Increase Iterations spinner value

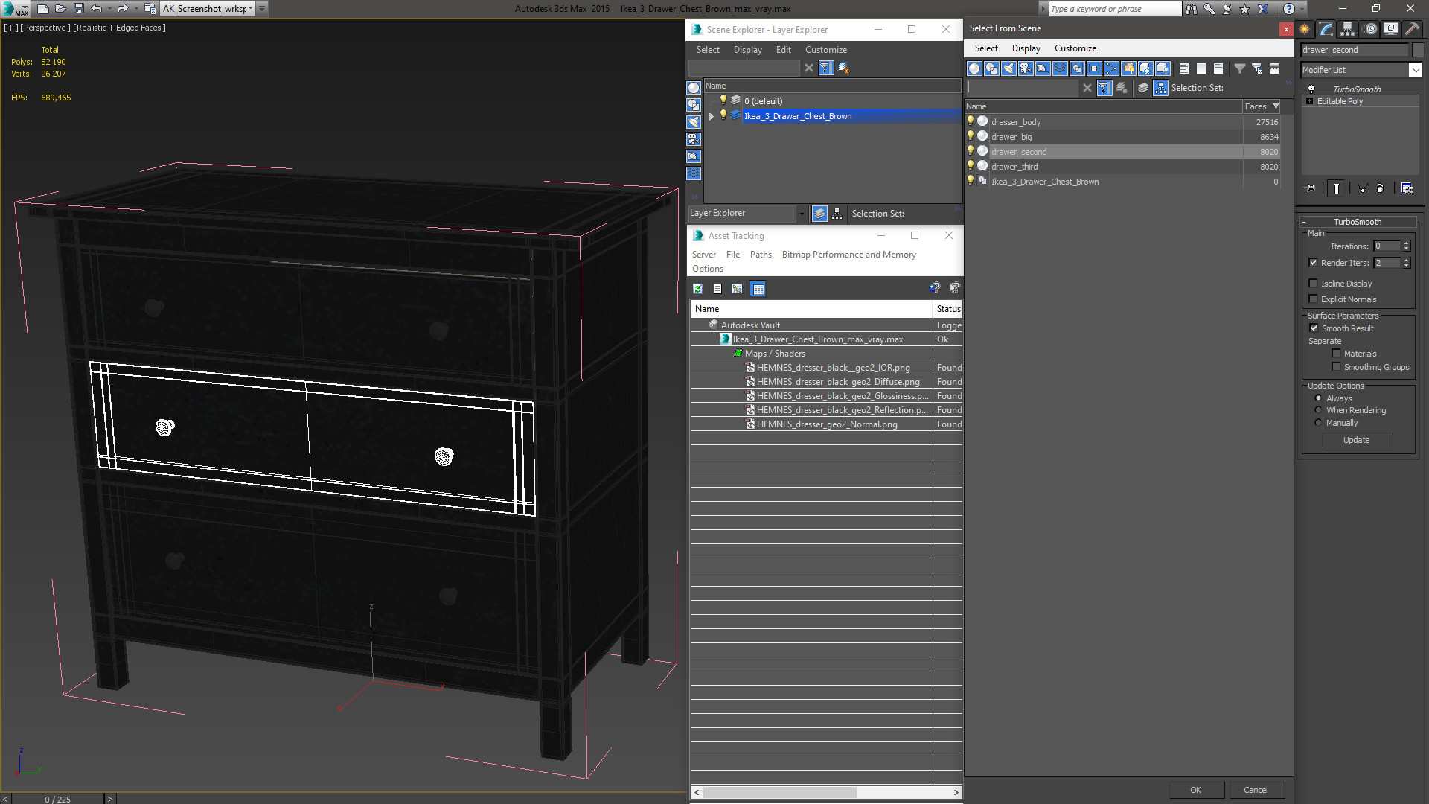[x=1406, y=243]
